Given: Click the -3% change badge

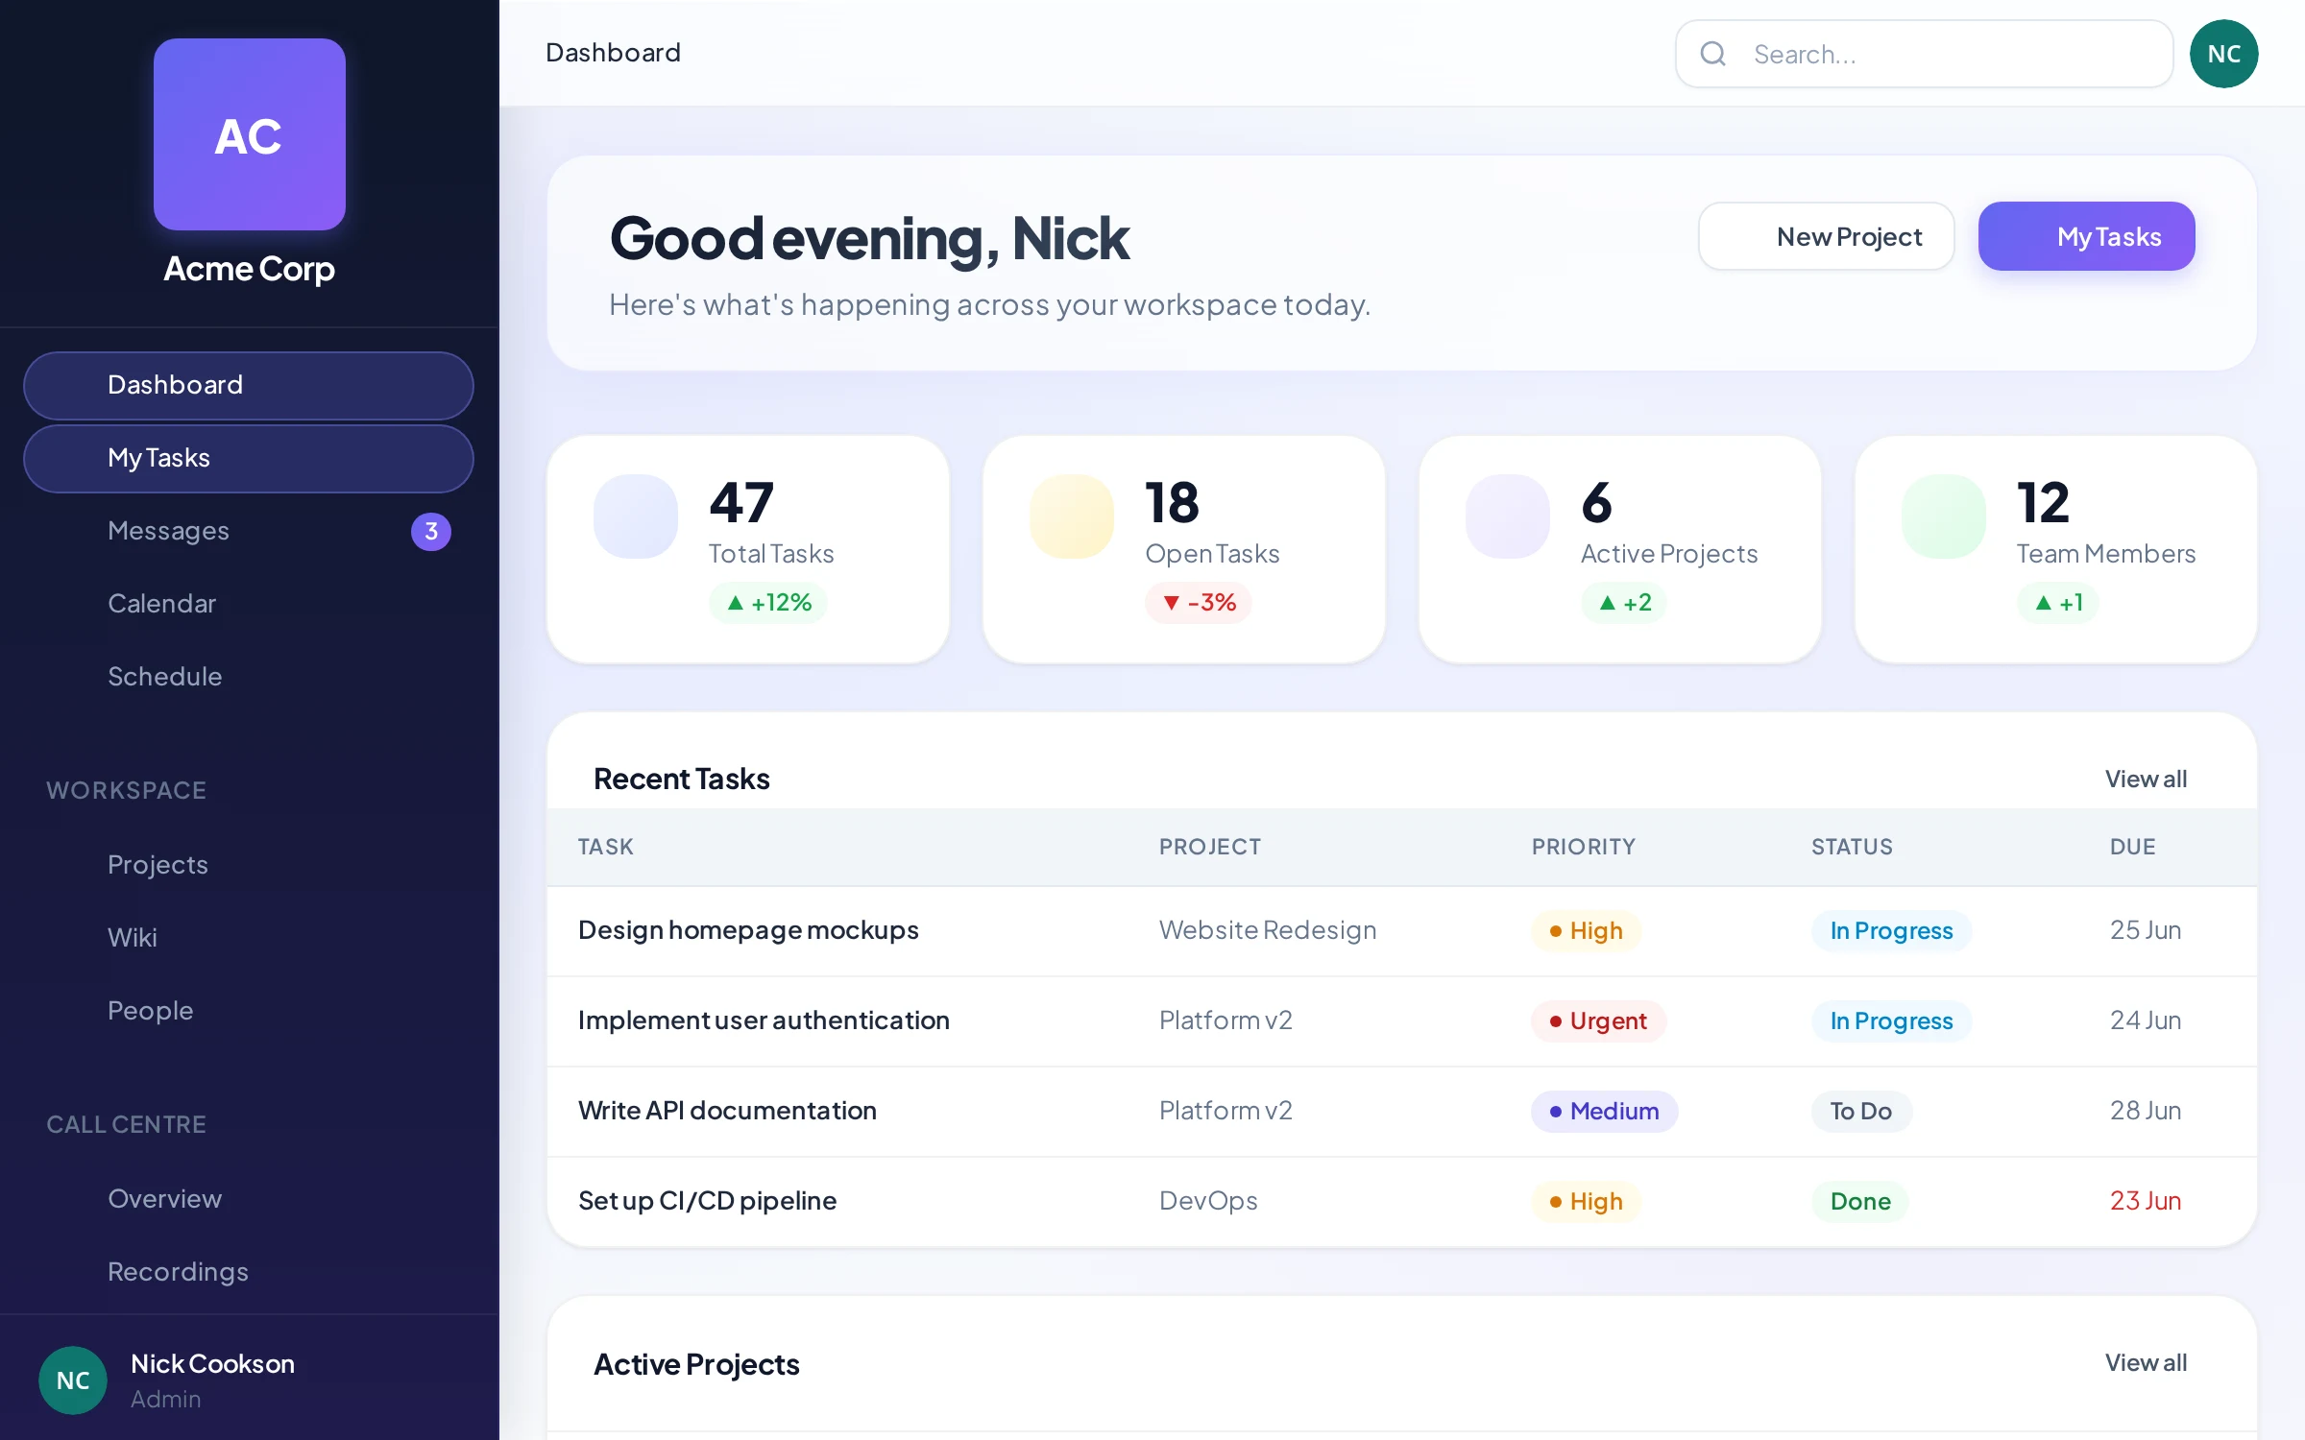Looking at the screenshot, I should coord(1198,603).
